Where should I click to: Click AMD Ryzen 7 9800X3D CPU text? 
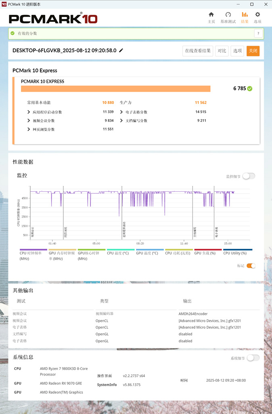64,372
